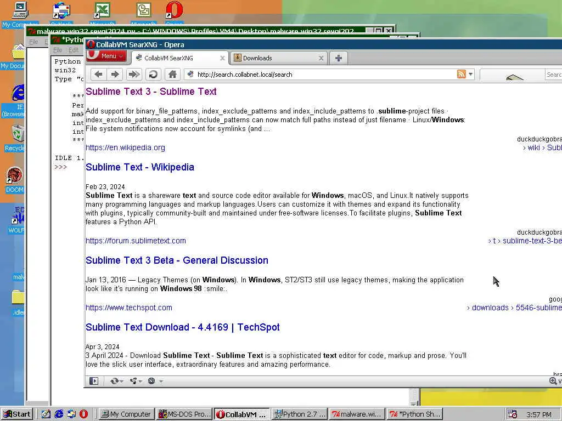Go forward with Opera's Forward arrow

[x=115, y=74]
